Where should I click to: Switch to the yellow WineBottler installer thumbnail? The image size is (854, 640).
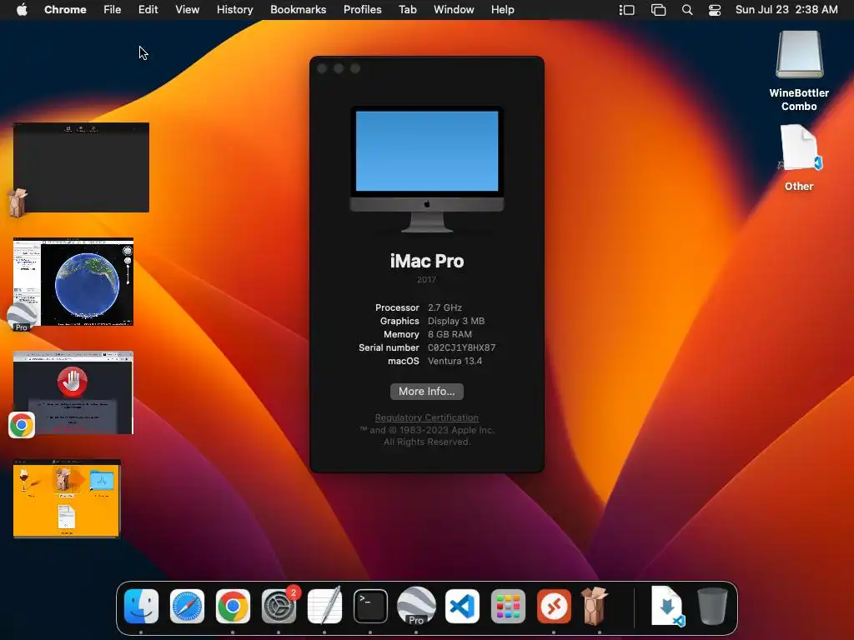tap(67, 498)
